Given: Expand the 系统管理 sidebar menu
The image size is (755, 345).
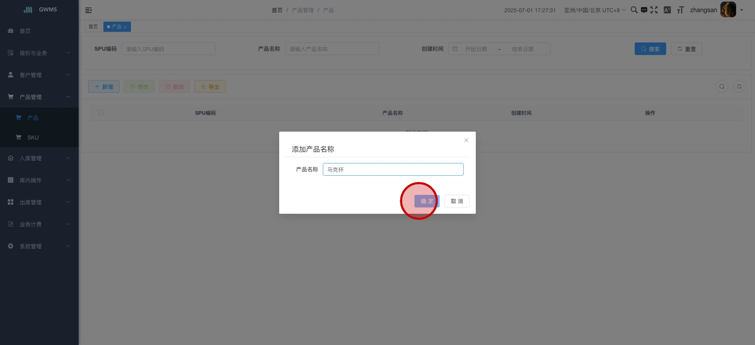Looking at the screenshot, I should pos(39,246).
